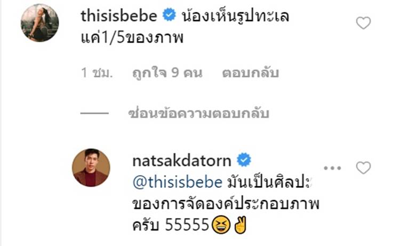Click the verified badge next to natsakdatorn

pos(244,160)
